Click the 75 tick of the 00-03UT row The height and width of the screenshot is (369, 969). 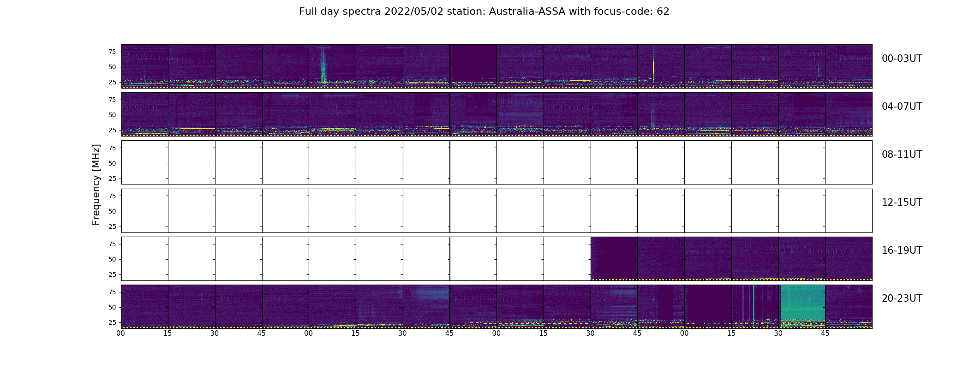112,52
